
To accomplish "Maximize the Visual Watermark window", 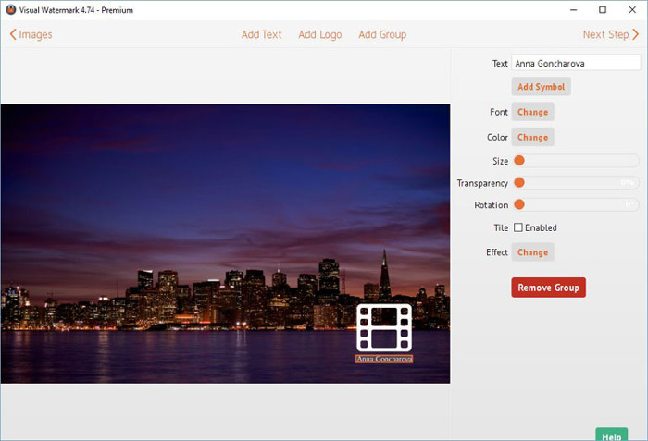I will (603, 9).
